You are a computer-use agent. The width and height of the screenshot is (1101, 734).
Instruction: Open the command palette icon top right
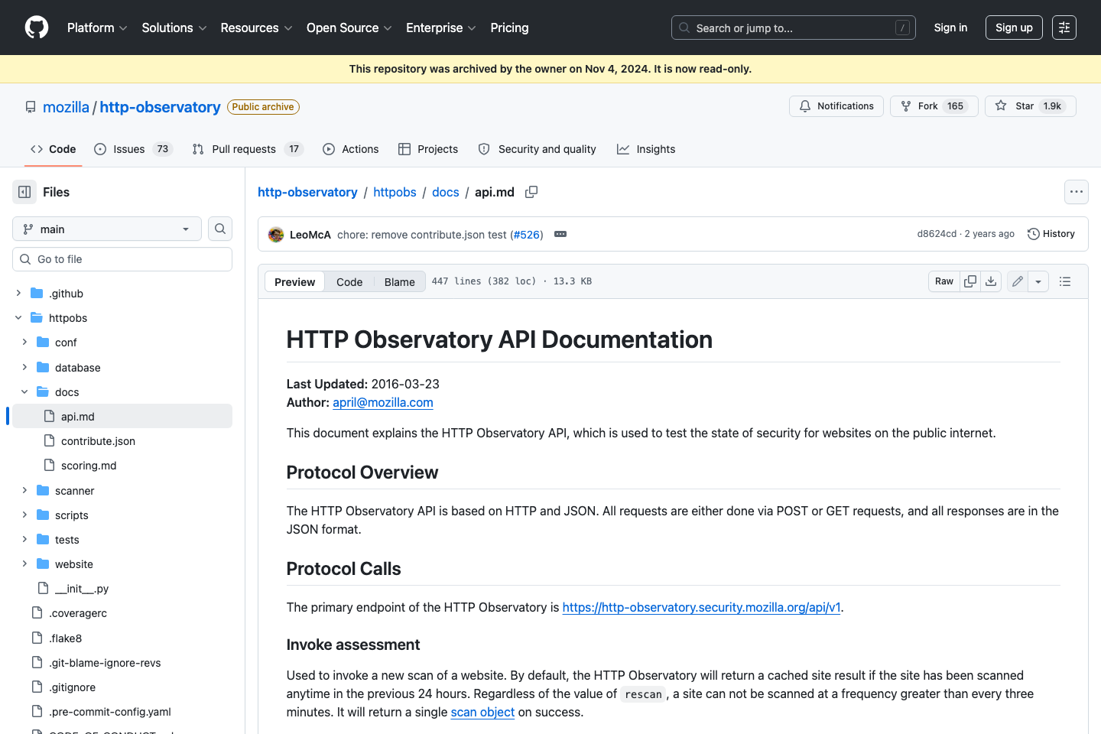point(1064,28)
